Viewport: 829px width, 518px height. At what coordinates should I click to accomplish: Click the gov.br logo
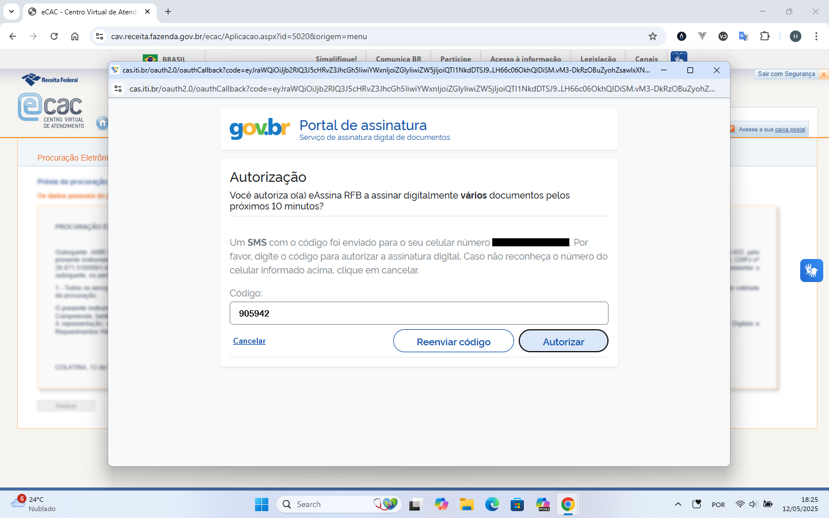click(260, 128)
